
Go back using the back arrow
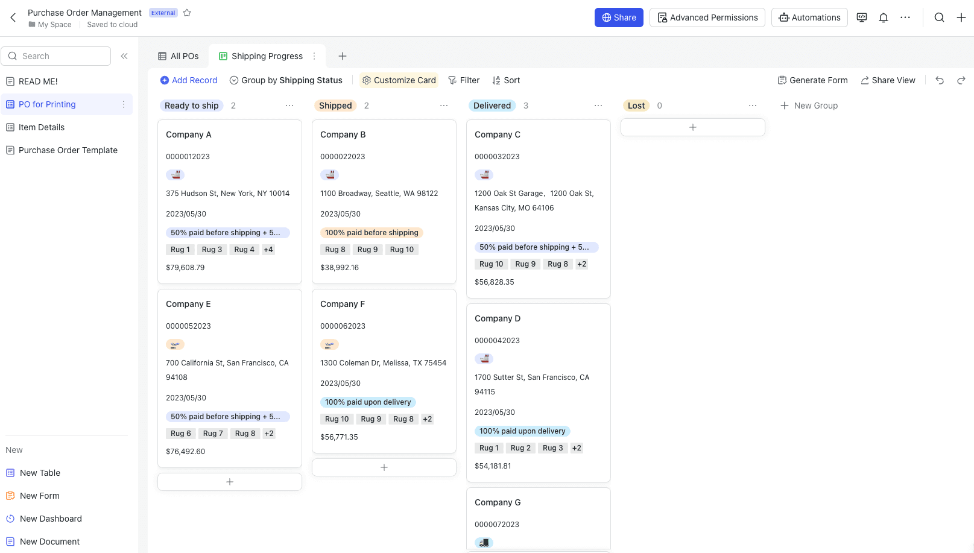13,17
